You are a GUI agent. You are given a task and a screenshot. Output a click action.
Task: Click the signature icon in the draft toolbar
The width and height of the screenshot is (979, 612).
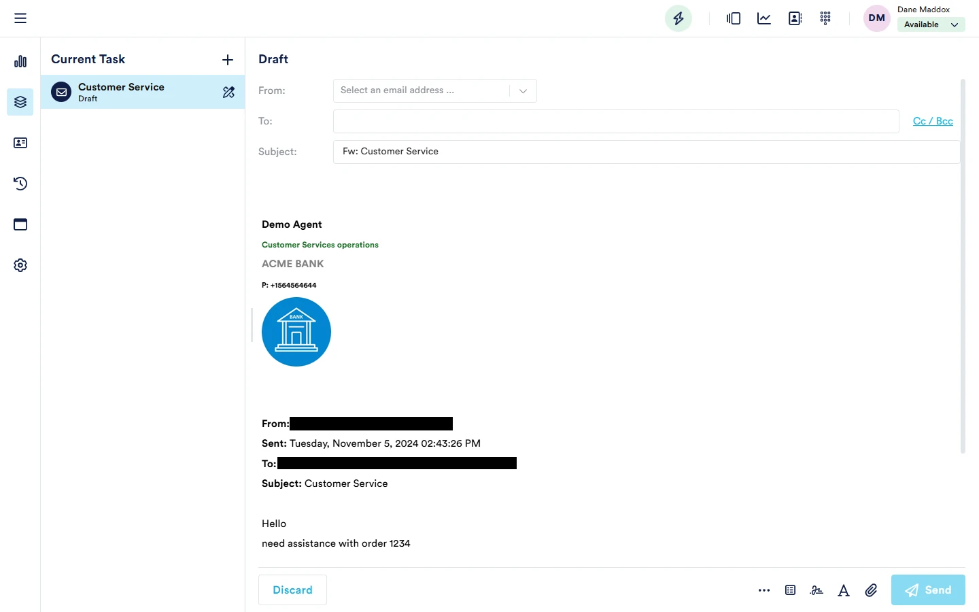[x=817, y=590]
